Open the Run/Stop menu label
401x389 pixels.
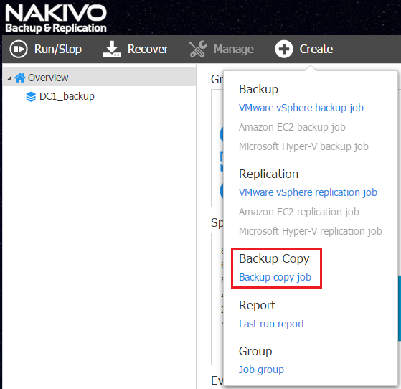pyautogui.click(x=58, y=49)
